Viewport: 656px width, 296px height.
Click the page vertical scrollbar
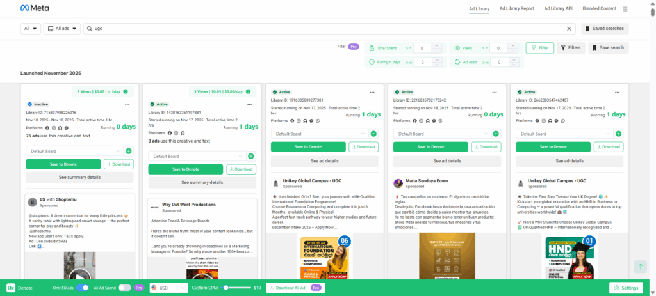(x=653, y=12)
